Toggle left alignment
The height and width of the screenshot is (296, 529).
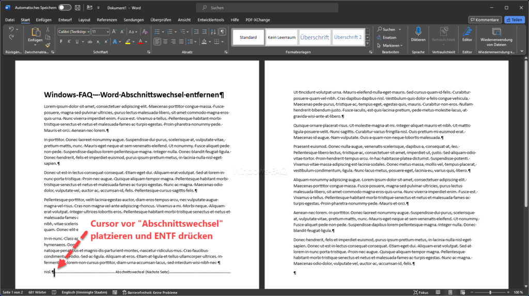[x=157, y=42]
